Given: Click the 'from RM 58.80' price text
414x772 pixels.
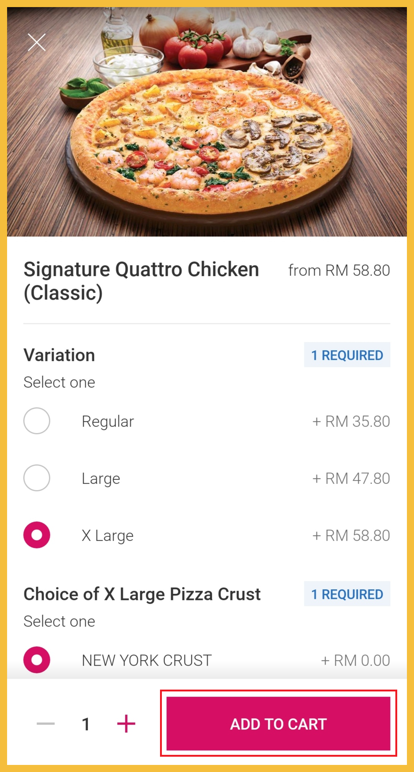Looking at the screenshot, I should click(x=339, y=270).
